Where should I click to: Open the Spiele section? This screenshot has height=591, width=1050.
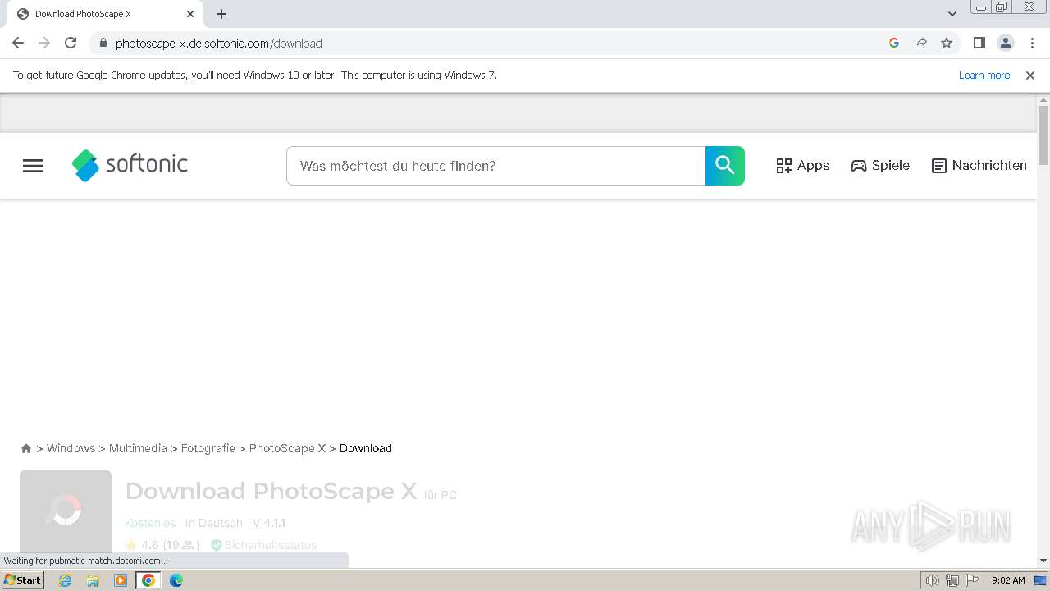coord(880,166)
